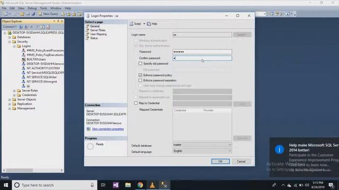
Task: Open the View menu
Action: click(21, 8)
